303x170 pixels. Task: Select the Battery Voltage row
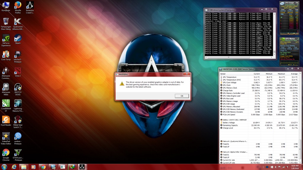pos(259,122)
